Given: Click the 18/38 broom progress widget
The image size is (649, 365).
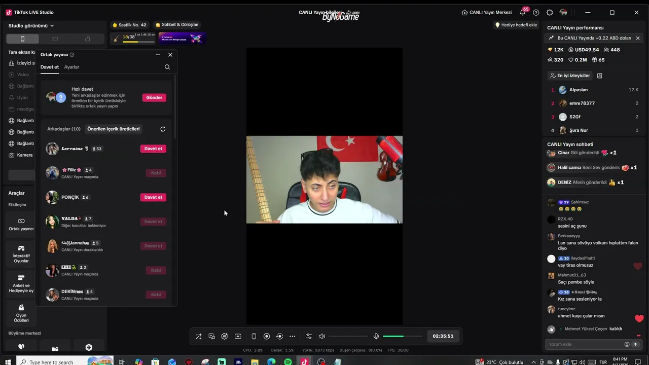Looking at the screenshot, I should coord(132,38).
